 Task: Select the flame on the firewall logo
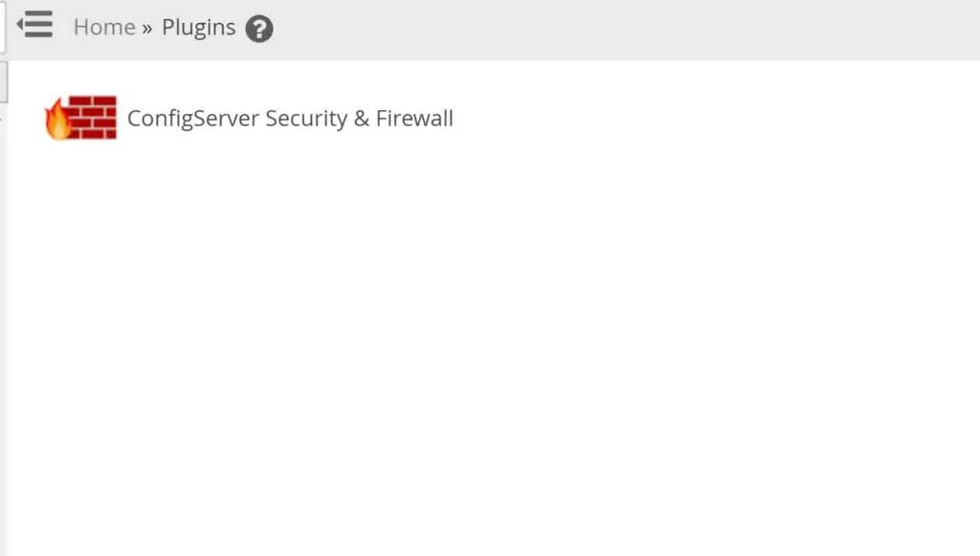click(56, 119)
